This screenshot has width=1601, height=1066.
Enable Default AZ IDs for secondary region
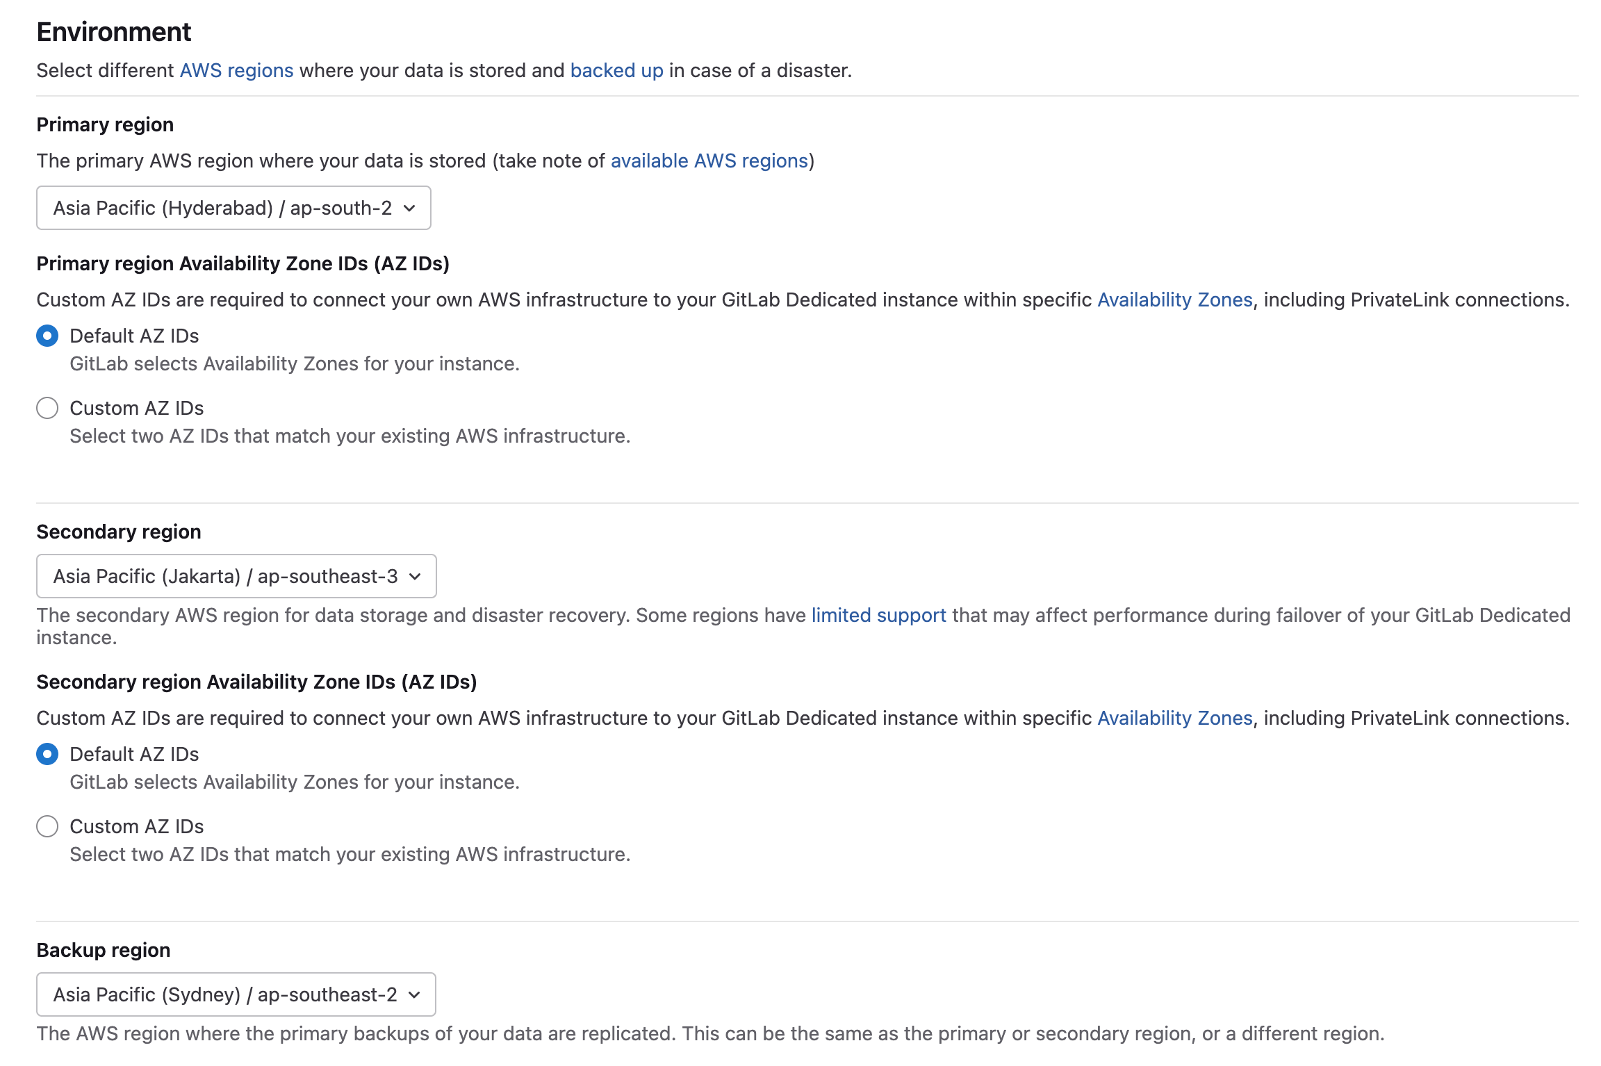click(47, 754)
